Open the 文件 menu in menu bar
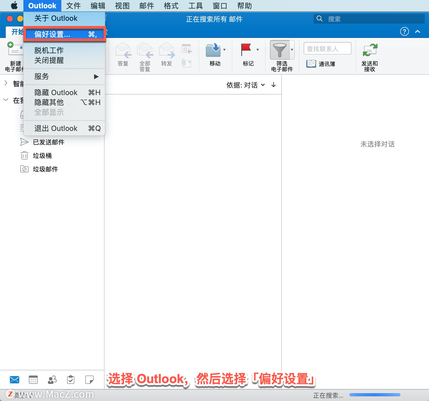The width and height of the screenshot is (429, 401). tap(73, 6)
